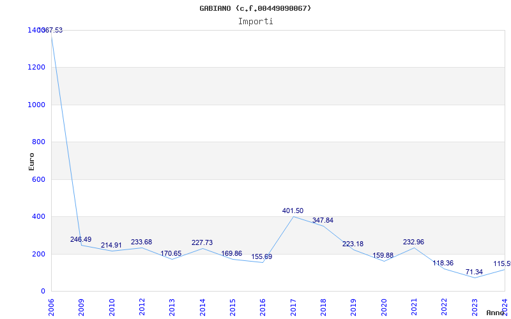Click the 2010 year axis label
This screenshot has width=511, height=319.
pyautogui.click(x=111, y=307)
